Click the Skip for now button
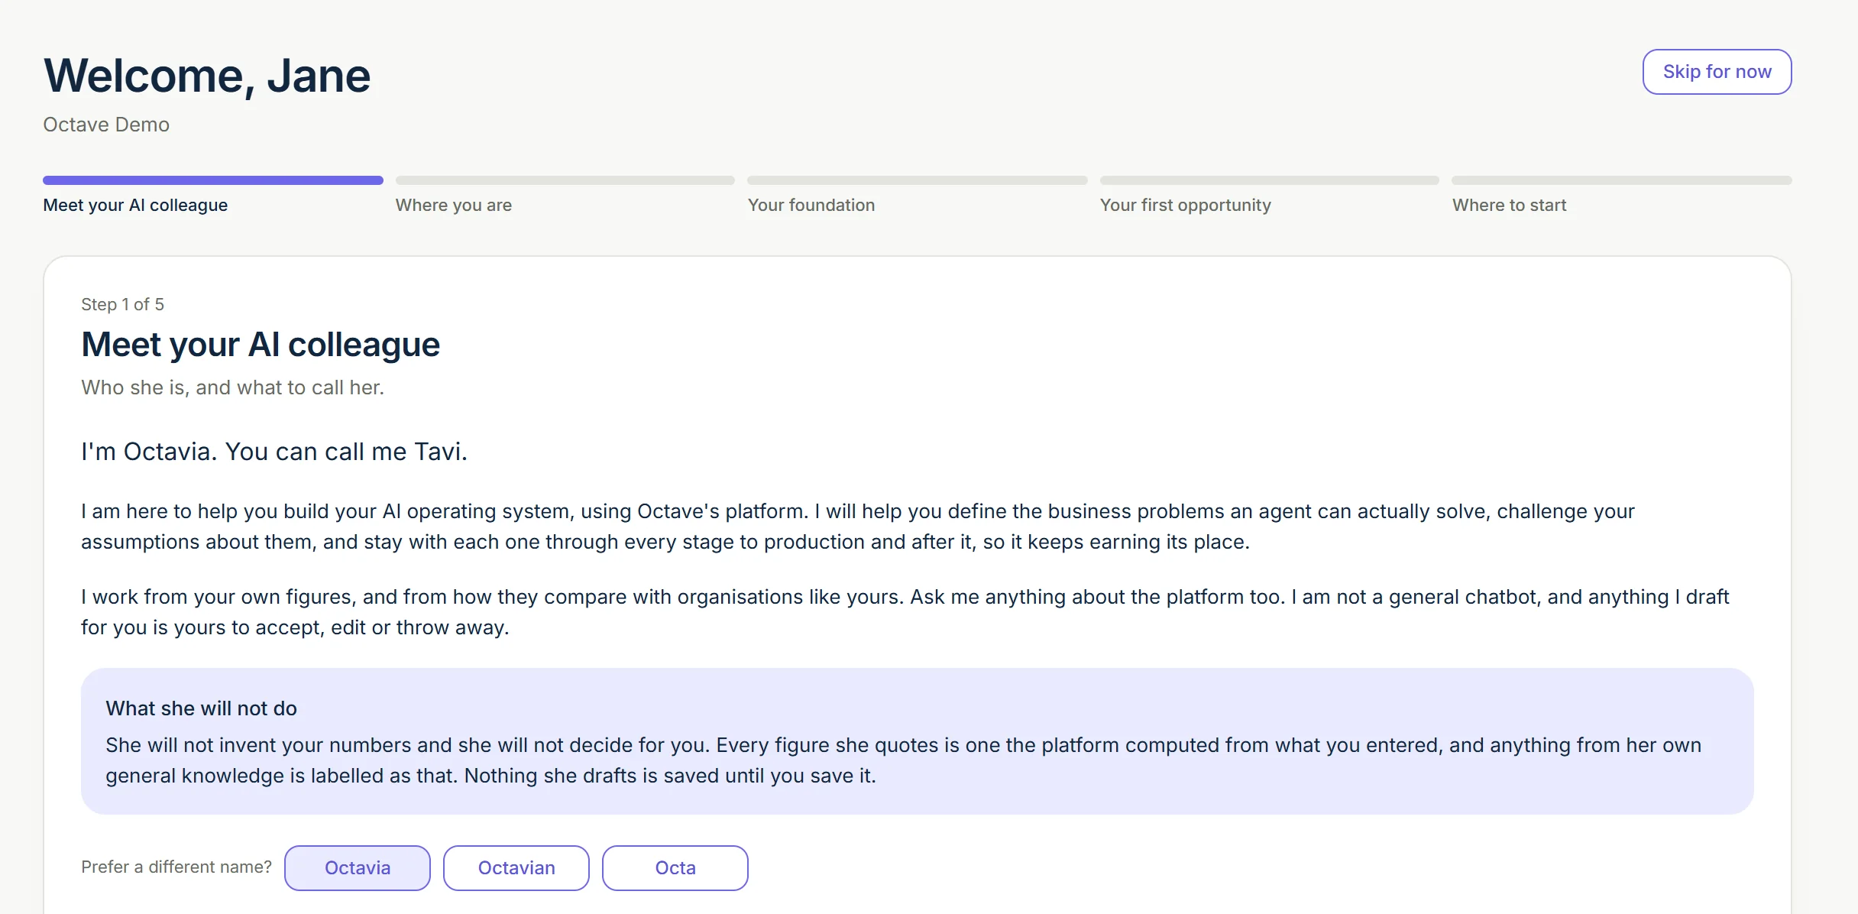Viewport: 1858px width, 914px height. pyautogui.click(x=1717, y=72)
